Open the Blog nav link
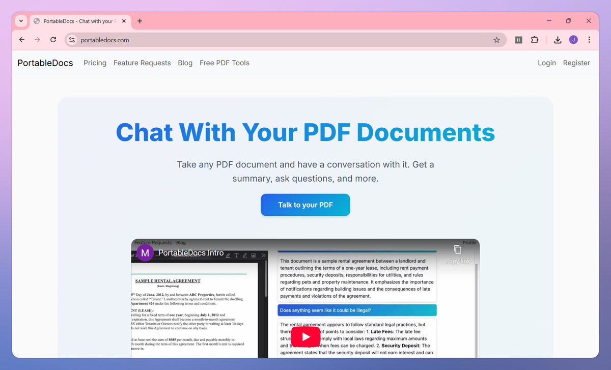 (x=185, y=63)
